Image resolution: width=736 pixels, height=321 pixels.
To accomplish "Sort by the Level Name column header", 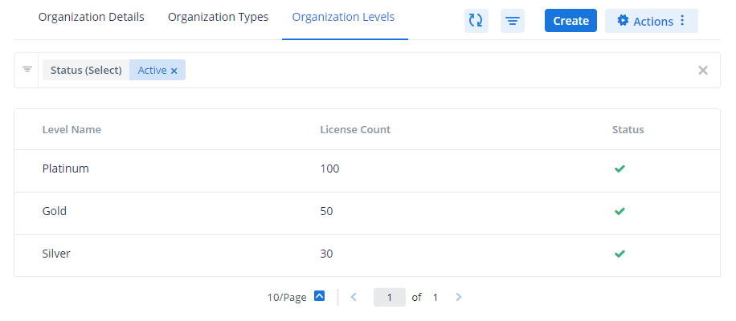I will [x=72, y=129].
